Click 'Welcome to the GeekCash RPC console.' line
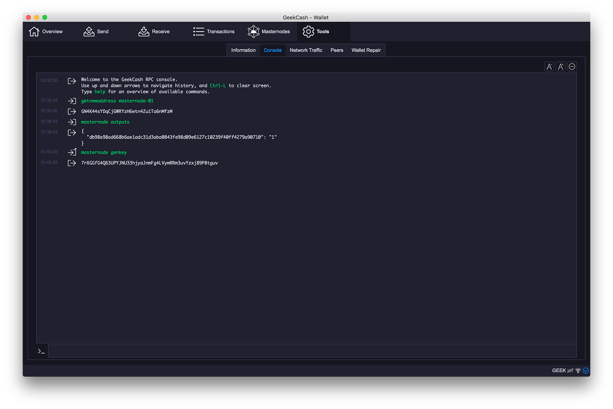 129,80
